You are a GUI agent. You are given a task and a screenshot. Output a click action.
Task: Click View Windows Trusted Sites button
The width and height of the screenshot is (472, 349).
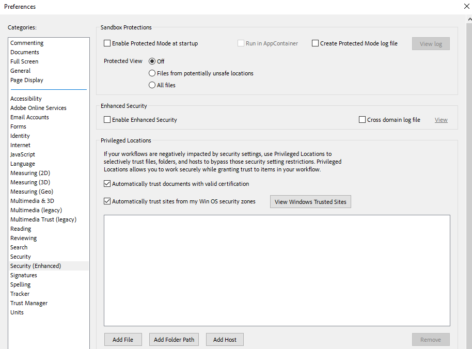(310, 201)
